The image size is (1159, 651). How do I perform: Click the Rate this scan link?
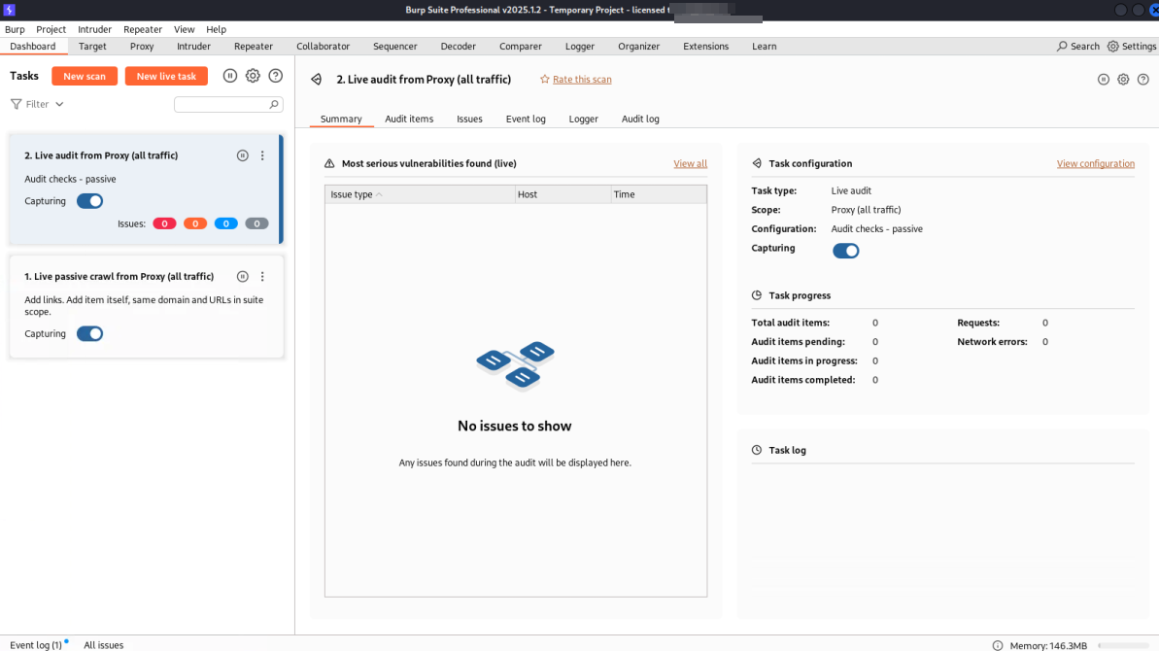coord(582,79)
